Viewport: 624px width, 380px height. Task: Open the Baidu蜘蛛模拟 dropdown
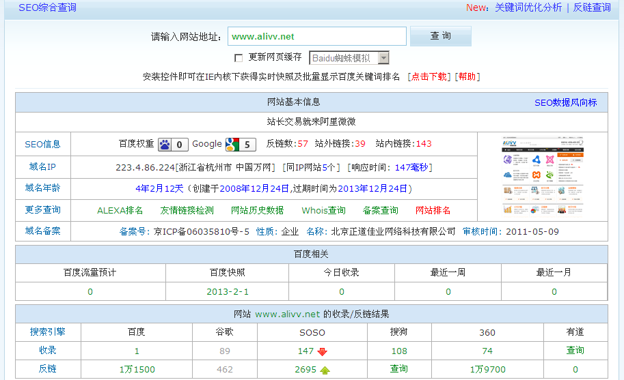coord(349,58)
